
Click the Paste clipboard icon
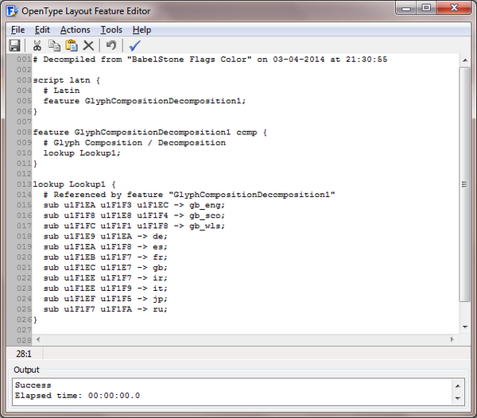(72, 45)
